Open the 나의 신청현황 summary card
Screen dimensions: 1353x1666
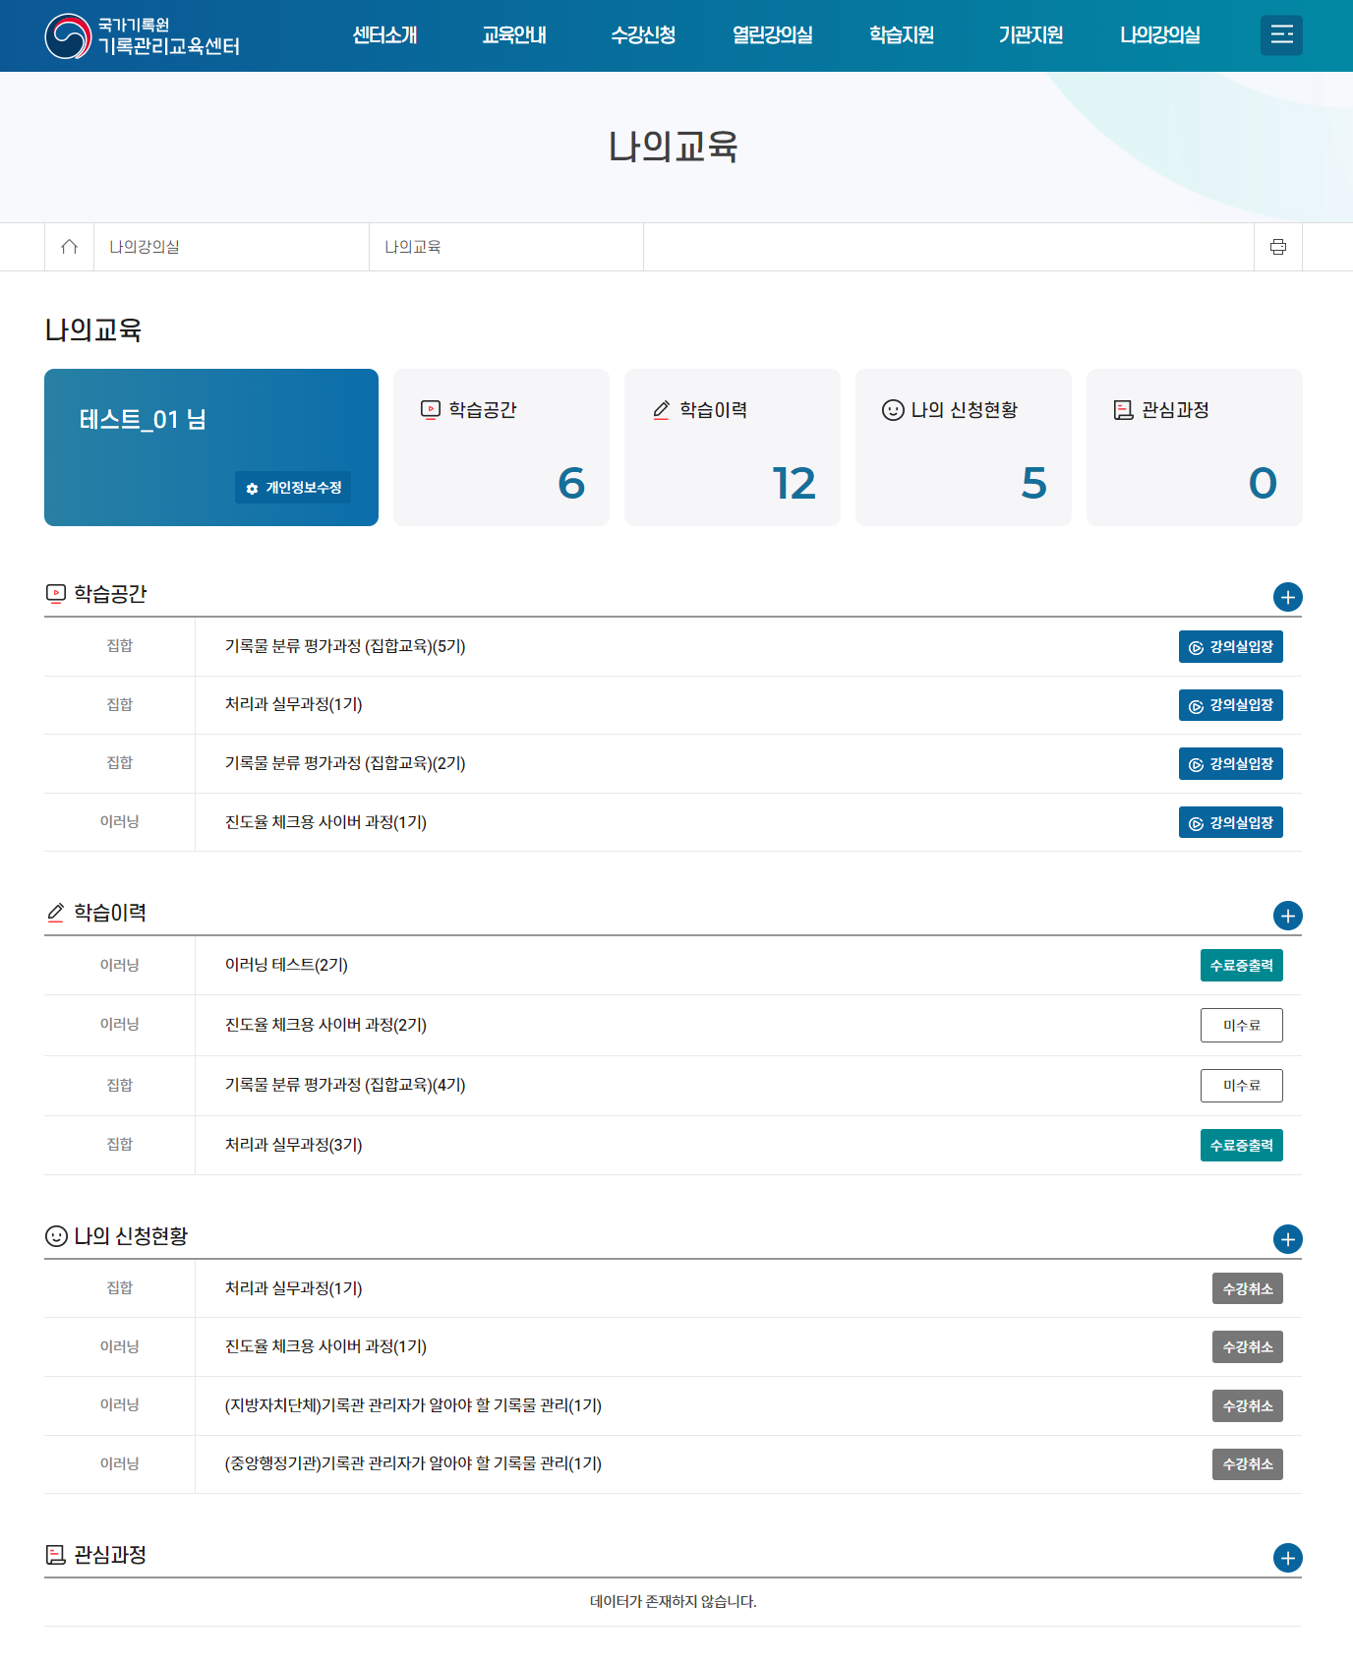(964, 447)
